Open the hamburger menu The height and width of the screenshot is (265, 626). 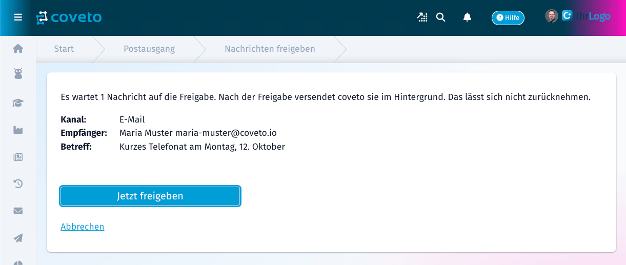(18, 17)
